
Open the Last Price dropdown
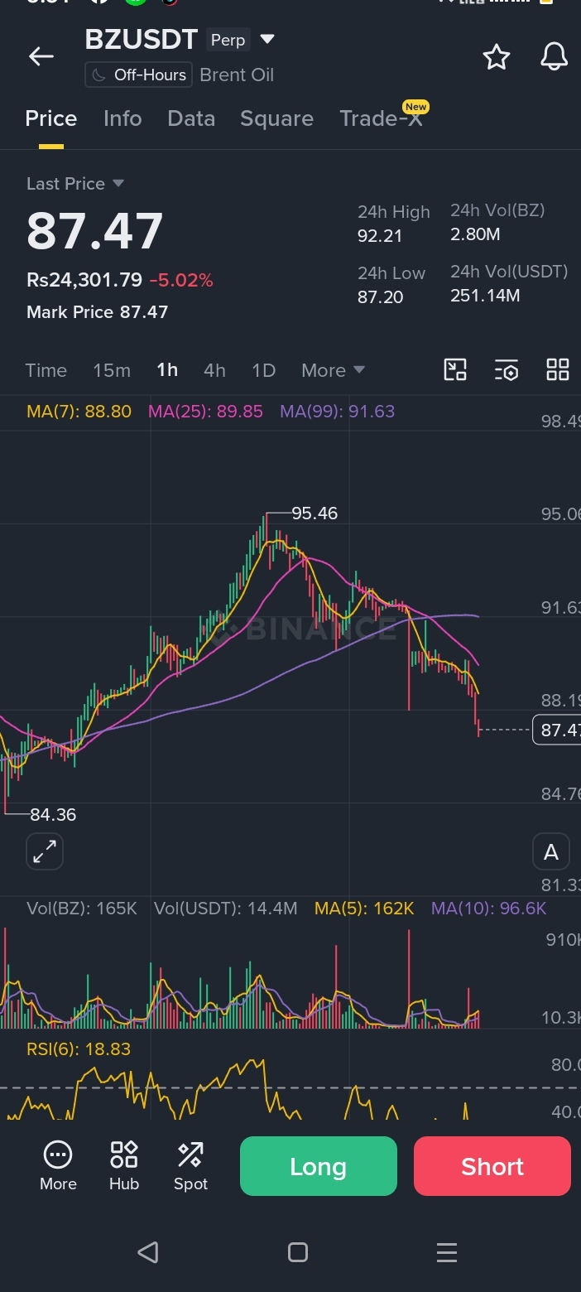click(75, 183)
